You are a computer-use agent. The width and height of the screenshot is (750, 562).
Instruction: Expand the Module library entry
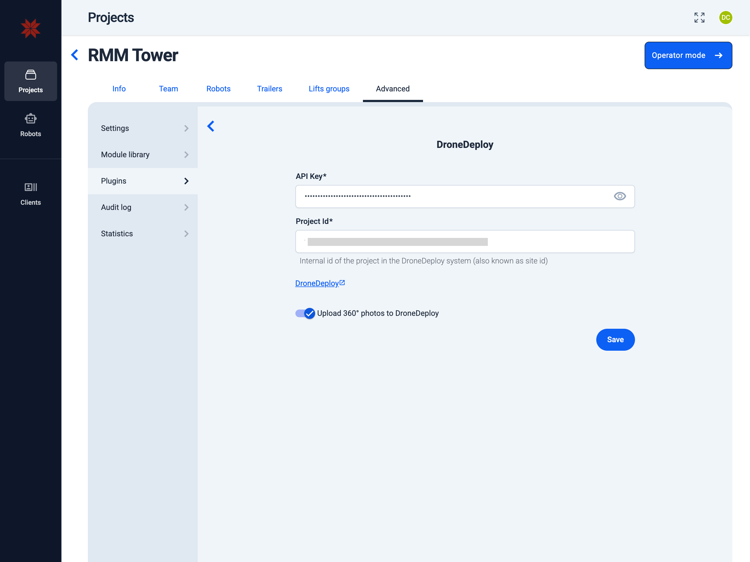143,154
